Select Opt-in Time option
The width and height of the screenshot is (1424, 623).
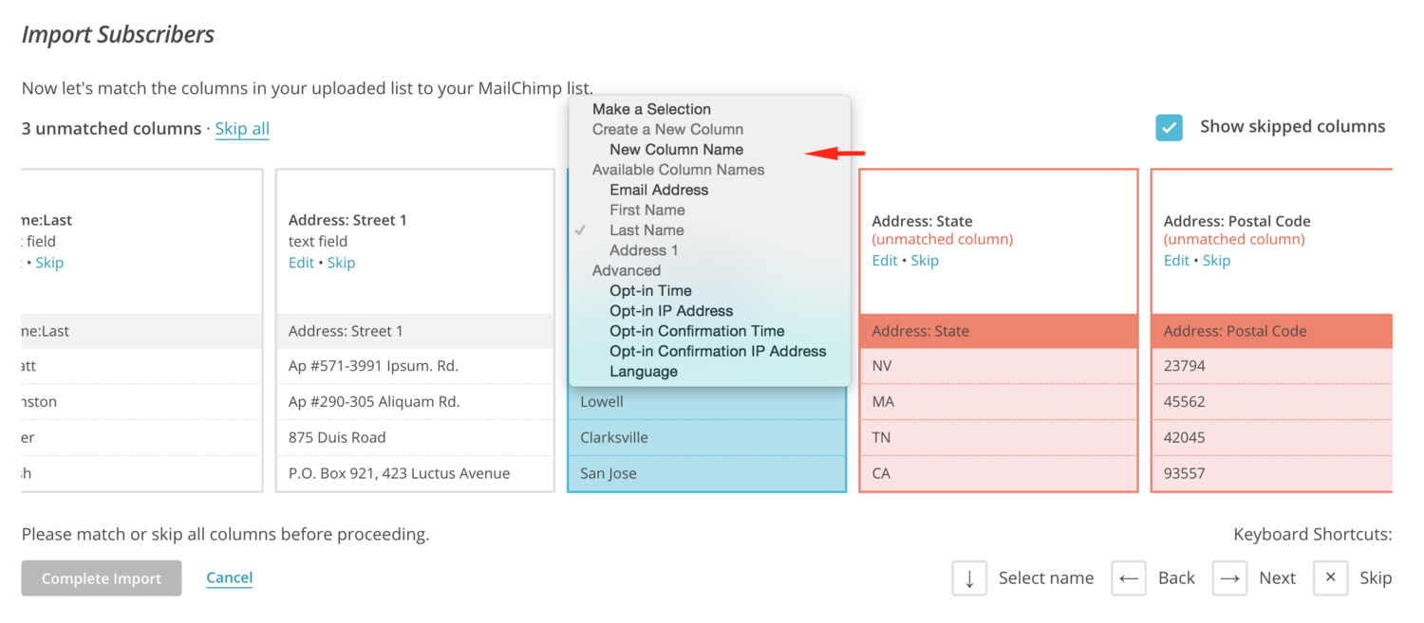pos(650,291)
